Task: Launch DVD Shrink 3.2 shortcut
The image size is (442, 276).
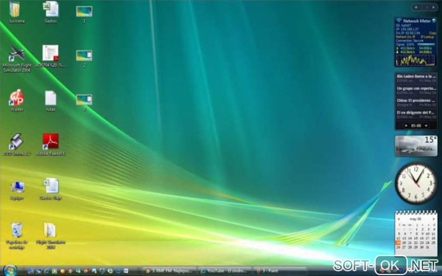Action: [x=16, y=144]
